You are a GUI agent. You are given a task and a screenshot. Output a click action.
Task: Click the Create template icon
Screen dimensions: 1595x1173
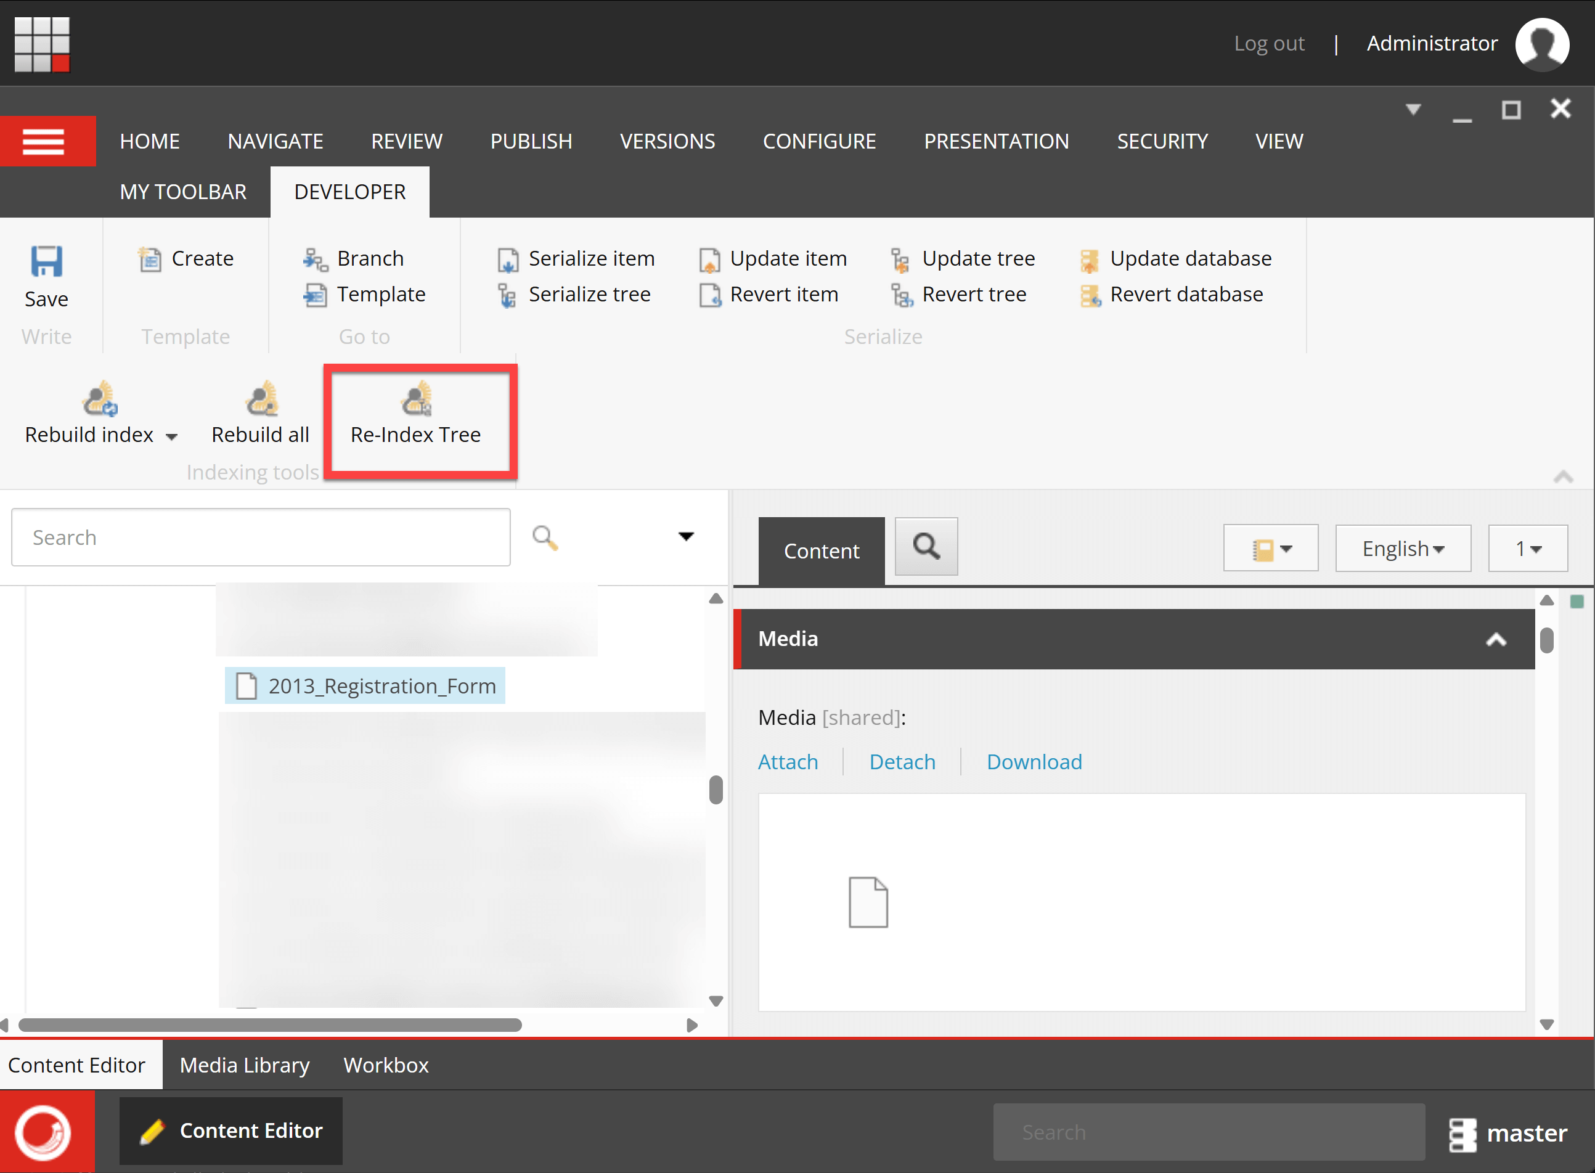coord(150,259)
